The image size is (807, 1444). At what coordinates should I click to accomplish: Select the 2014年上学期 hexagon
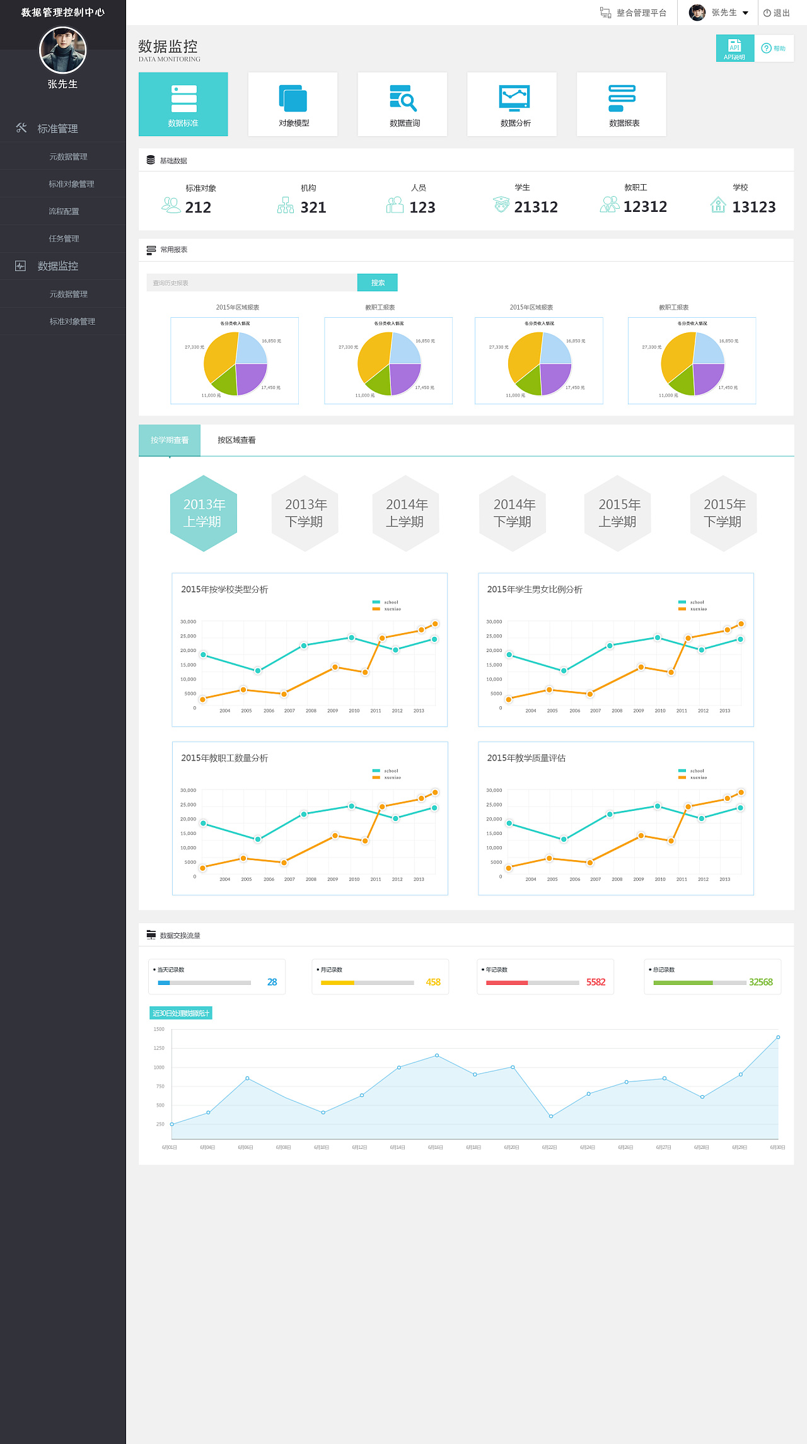point(406,513)
